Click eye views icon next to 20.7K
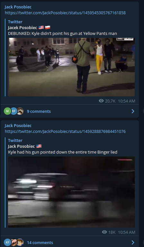Viewport: 144px width, 247px height. coord(101,101)
